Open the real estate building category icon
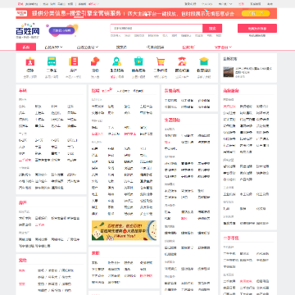This screenshot has height=295, width=295. (x=73, y=61)
